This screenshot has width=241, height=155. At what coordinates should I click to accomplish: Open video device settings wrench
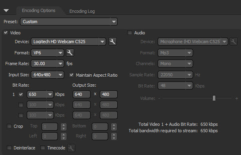[113, 42]
